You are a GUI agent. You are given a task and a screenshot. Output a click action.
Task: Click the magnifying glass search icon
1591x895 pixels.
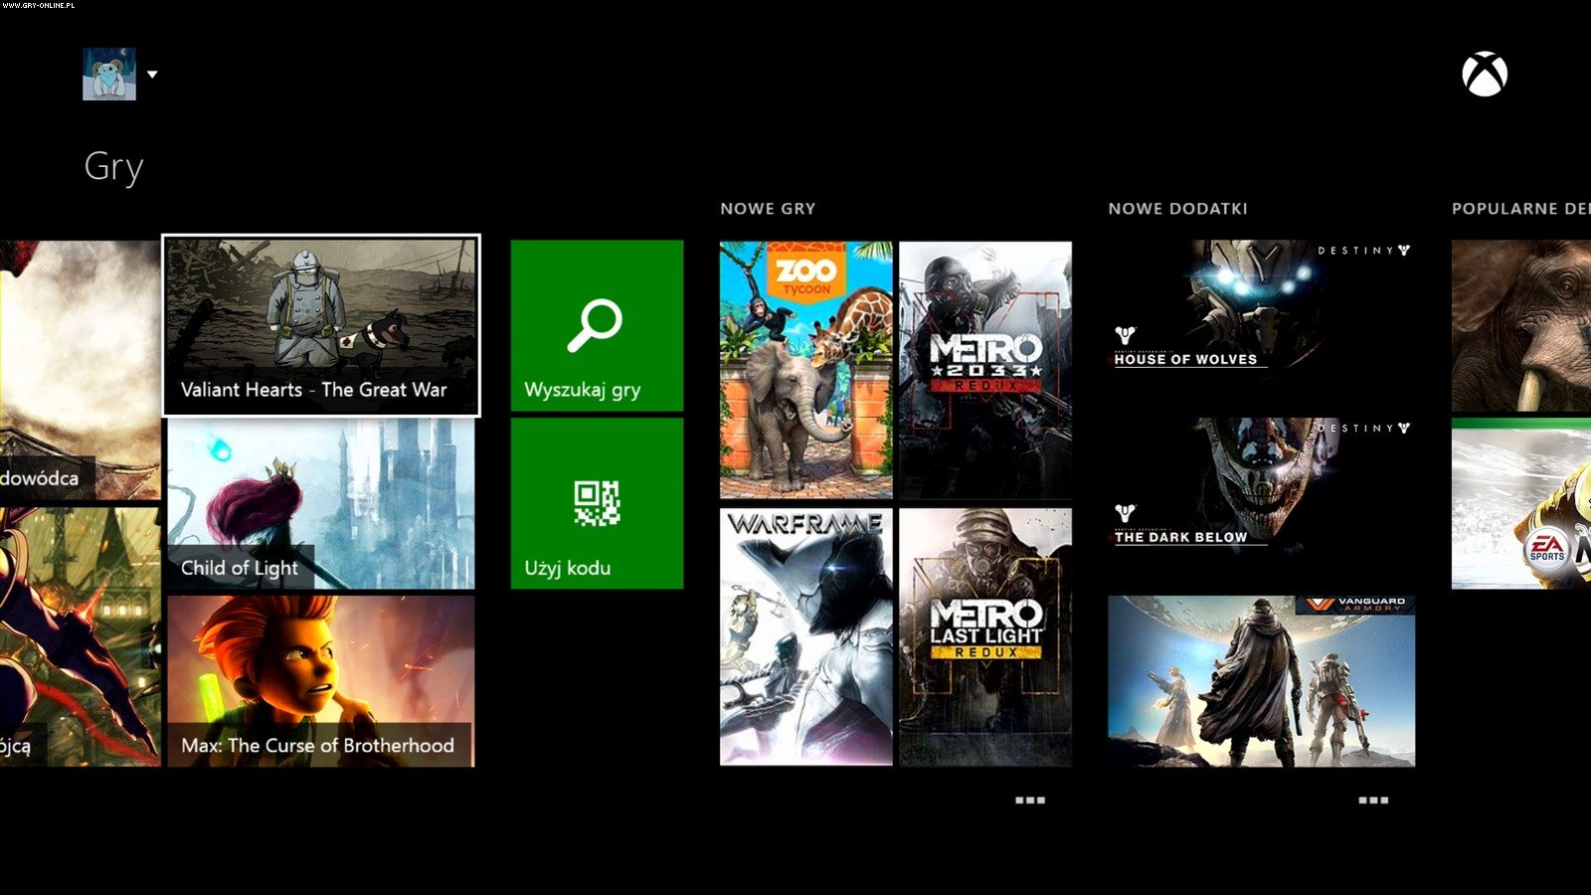pyautogui.click(x=596, y=324)
